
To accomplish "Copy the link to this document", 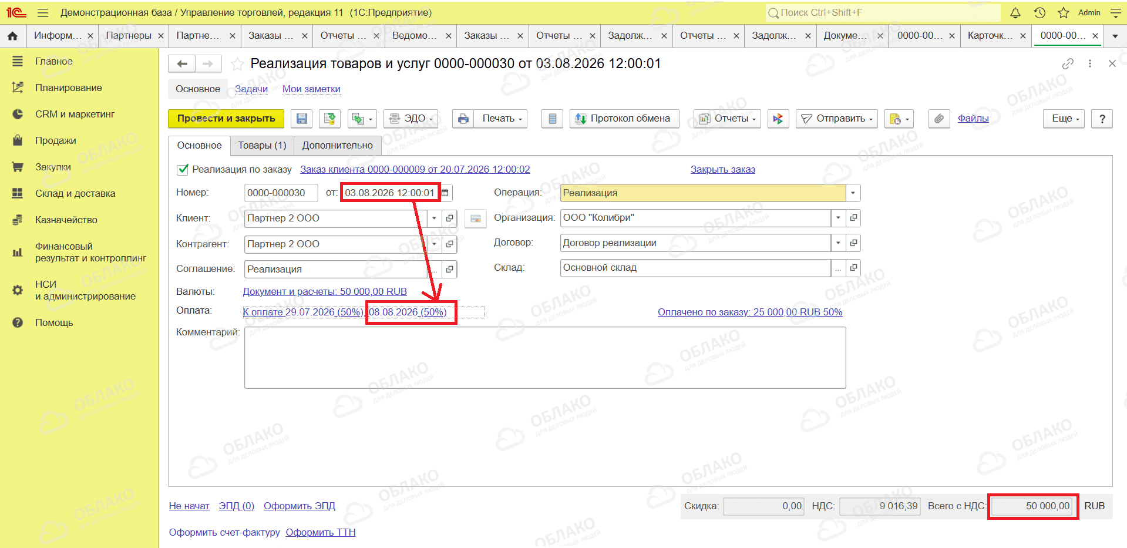I will coord(1068,63).
